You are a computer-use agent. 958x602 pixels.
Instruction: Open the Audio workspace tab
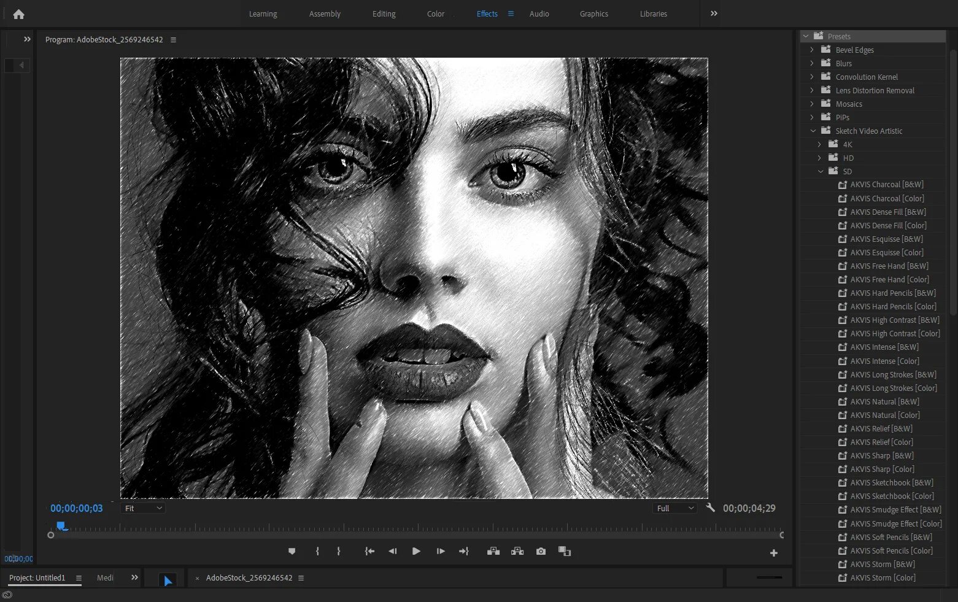539,14
